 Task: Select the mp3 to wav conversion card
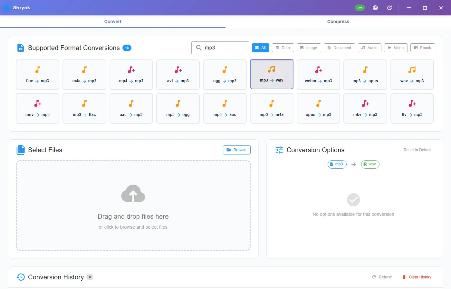tap(272, 74)
